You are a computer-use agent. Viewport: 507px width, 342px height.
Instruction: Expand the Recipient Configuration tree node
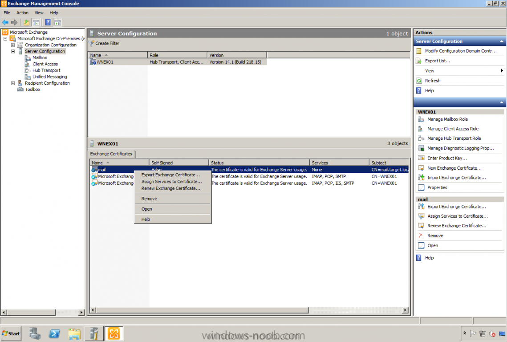(x=13, y=83)
